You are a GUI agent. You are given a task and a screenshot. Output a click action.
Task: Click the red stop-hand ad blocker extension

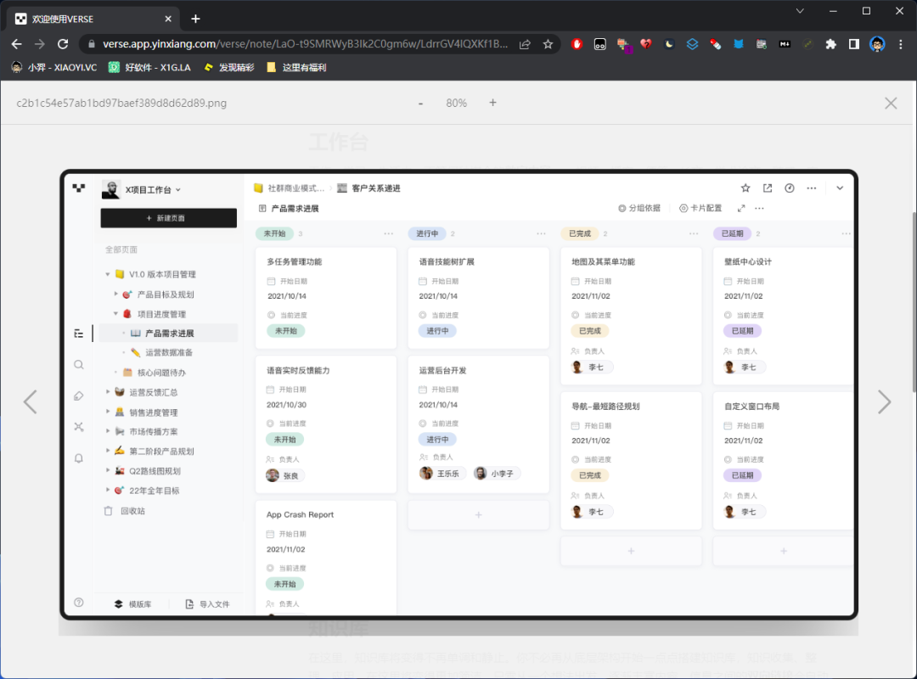577,44
